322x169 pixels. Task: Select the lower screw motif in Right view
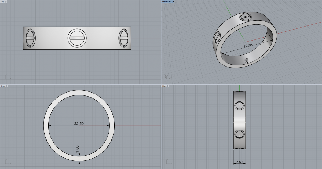(x=239, y=134)
